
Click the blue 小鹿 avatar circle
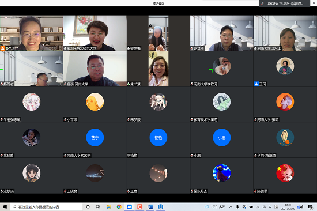point(221,138)
